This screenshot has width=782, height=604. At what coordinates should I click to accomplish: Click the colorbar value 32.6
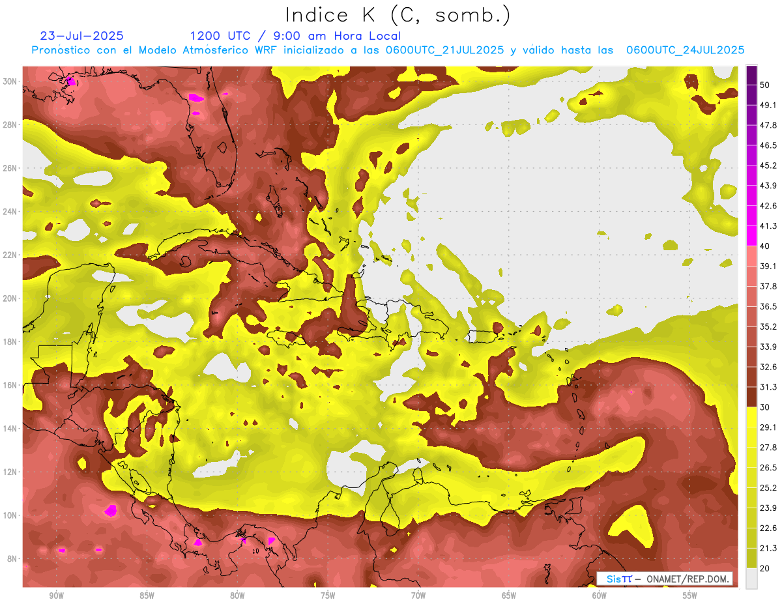click(x=768, y=367)
